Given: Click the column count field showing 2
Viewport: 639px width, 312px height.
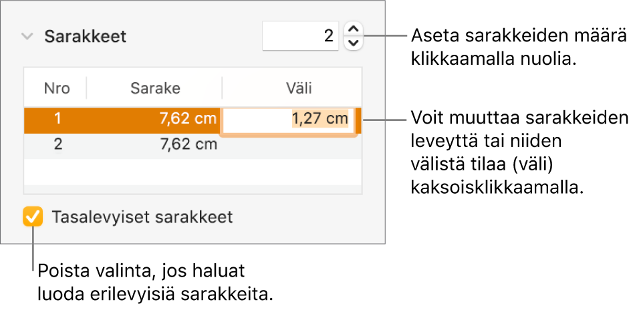Looking at the screenshot, I should pos(300,35).
